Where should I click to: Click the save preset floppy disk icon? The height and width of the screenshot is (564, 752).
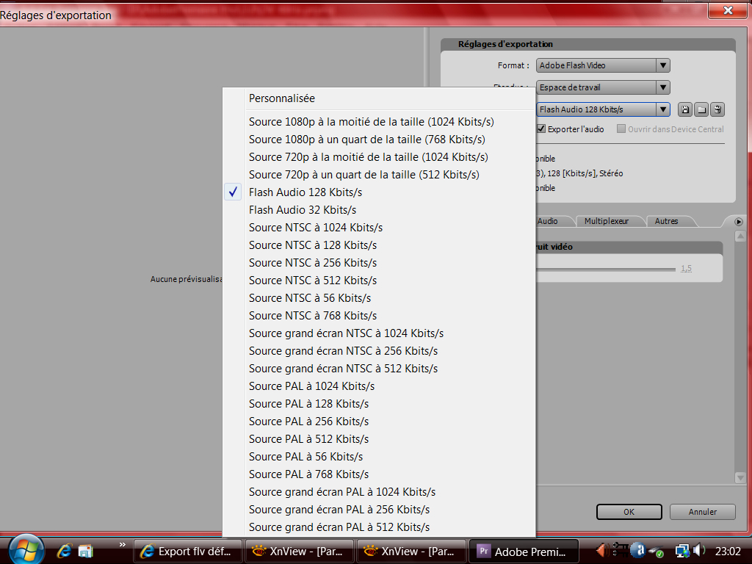click(x=685, y=110)
